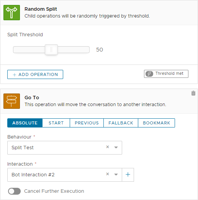Click the Split Threshold slider handle
The height and width of the screenshot is (200, 198).
coord(51,50)
